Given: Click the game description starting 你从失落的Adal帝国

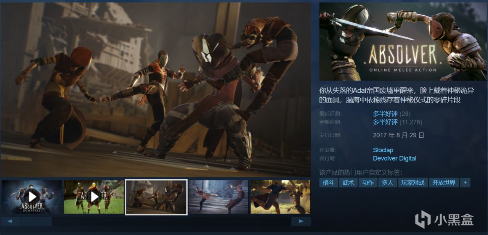Looking at the screenshot, I should [x=396, y=95].
